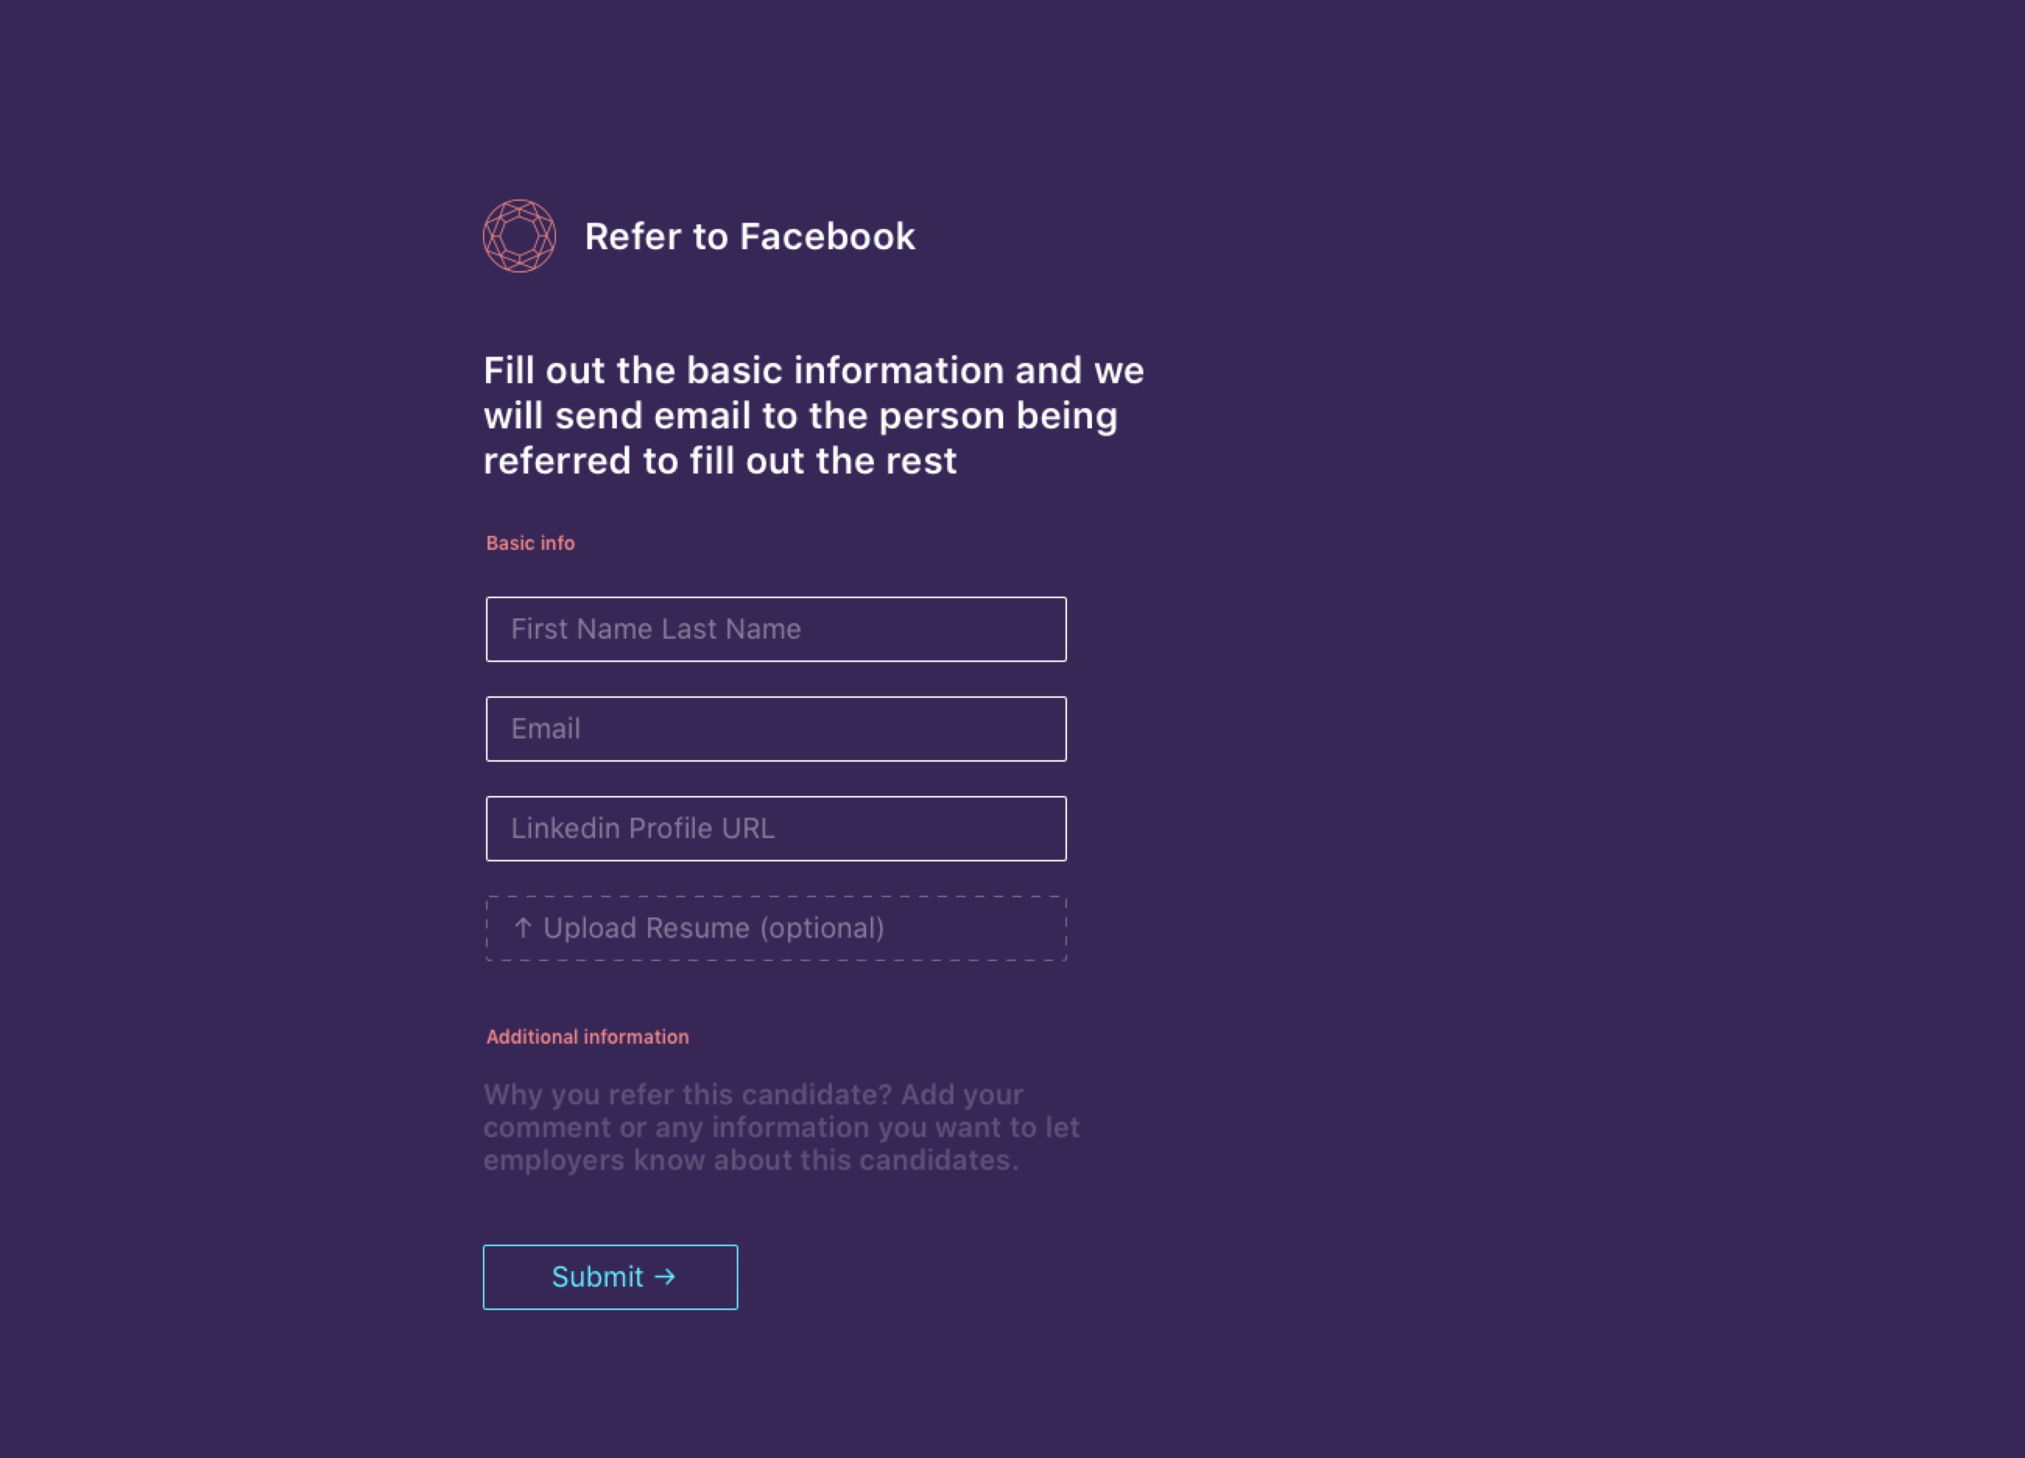Click the "Refer to Facebook" title
This screenshot has width=2025, height=1458.
pos(749,237)
